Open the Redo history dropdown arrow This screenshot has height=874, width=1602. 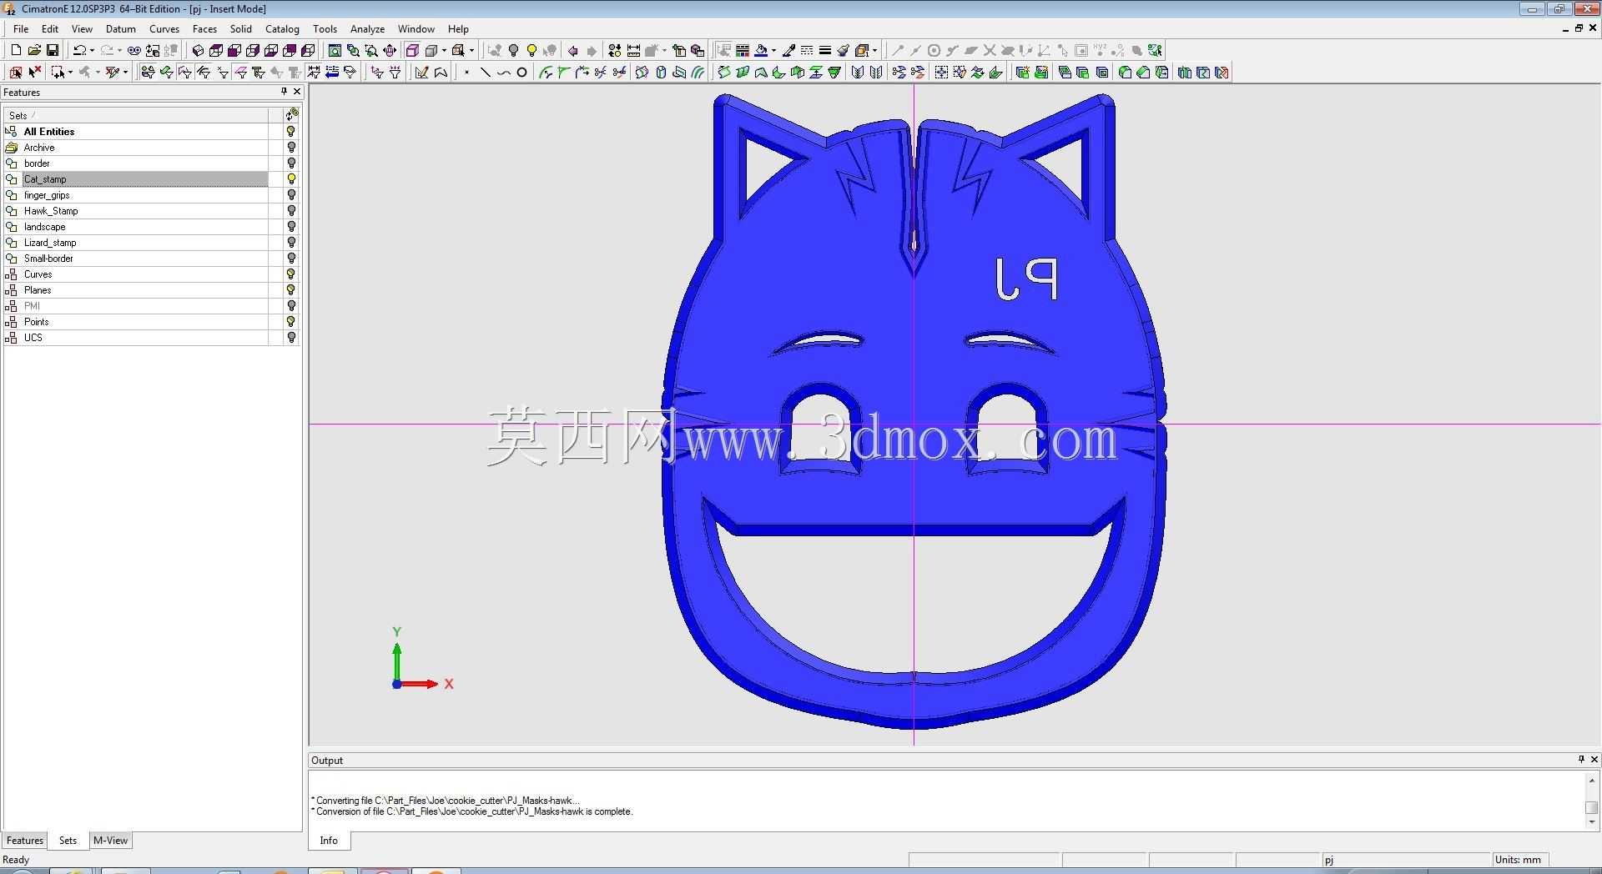pyautogui.click(x=119, y=50)
